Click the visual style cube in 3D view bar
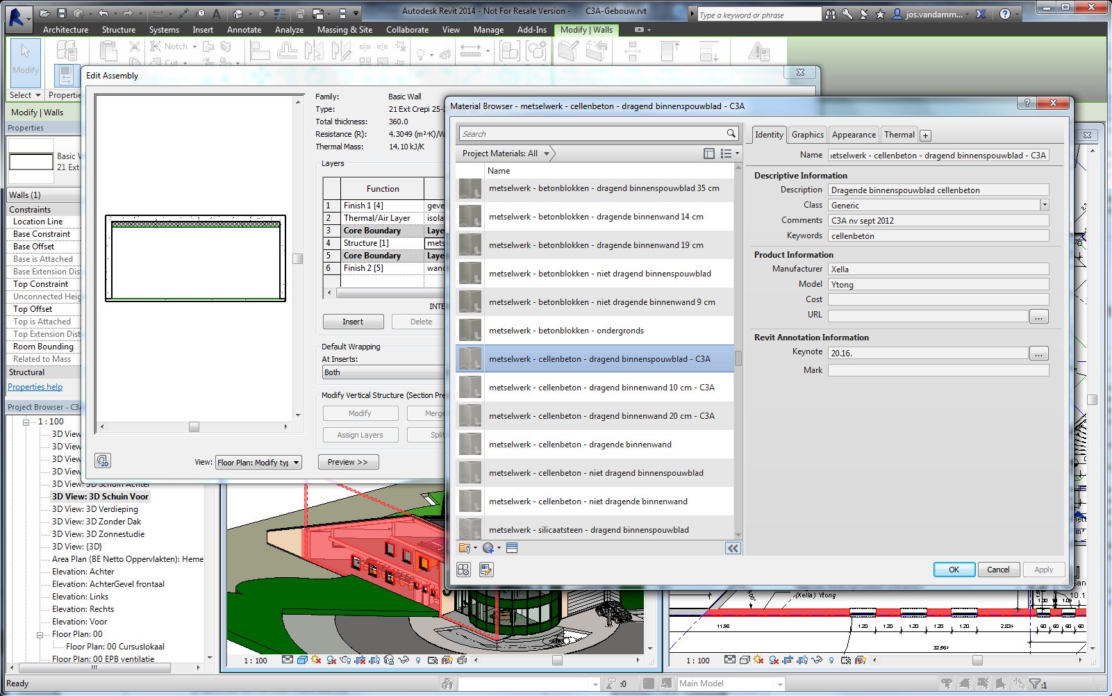 click(x=302, y=660)
